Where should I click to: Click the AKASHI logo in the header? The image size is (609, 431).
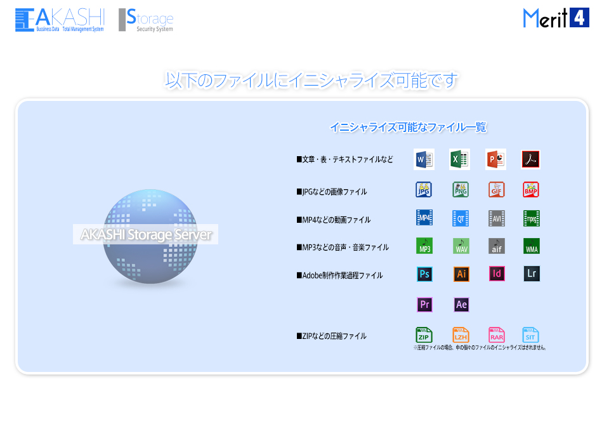point(60,20)
